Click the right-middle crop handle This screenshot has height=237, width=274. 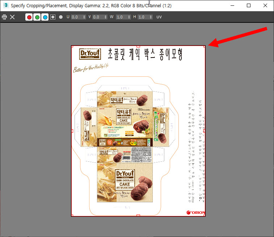pos(204,131)
